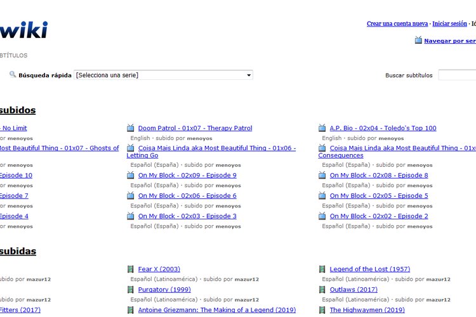Click TV icon next to Navegar por series
The height and width of the screenshot is (317, 476).
pyautogui.click(x=418, y=40)
